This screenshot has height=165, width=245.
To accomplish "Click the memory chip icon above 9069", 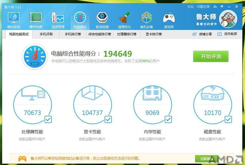I will (152, 93).
